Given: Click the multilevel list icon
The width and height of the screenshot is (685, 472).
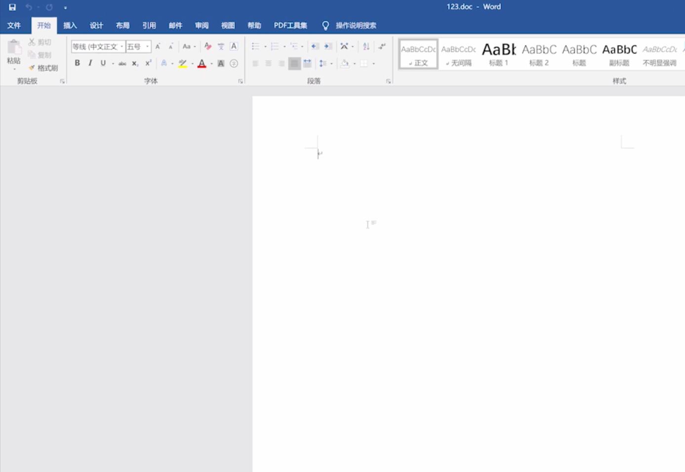Looking at the screenshot, I should (x=294, y=46).
